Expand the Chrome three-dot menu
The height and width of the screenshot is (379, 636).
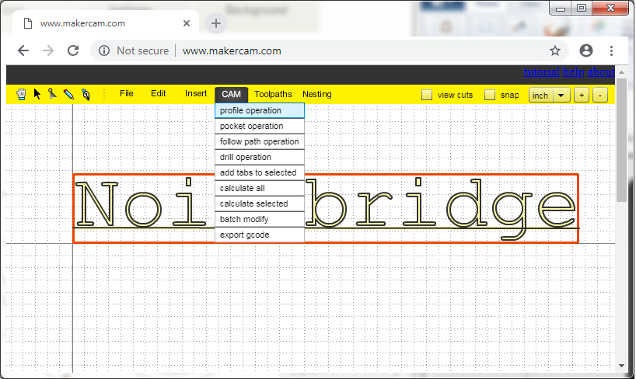612,50
